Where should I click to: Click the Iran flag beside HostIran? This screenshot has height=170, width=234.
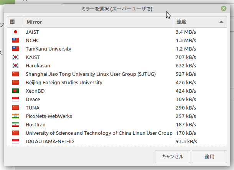click(15, 124)
